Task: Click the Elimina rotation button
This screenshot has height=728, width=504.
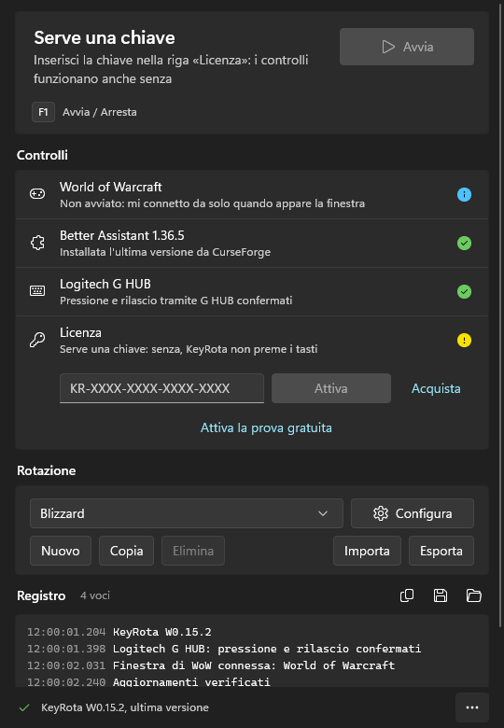Action: (x=193, y=551)
